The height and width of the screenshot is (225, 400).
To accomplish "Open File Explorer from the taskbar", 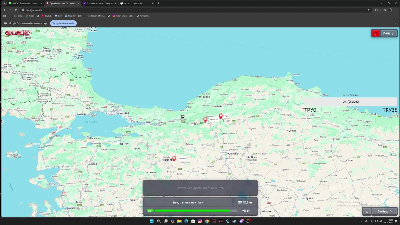I will tap(179, 221).
